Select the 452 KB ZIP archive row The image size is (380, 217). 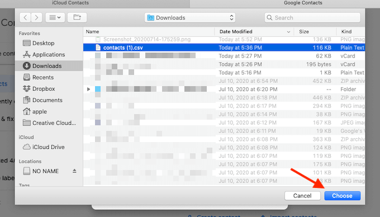coord(224,81)
